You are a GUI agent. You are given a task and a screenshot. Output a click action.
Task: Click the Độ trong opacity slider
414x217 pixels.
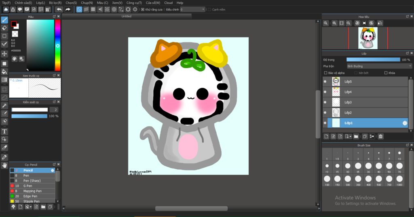pos(373,60)
